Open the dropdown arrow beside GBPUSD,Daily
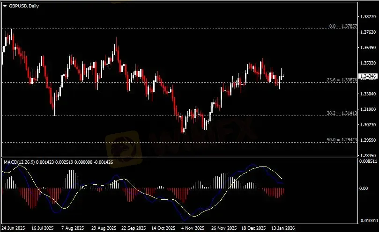Screen dimensions: 379x232 click(x=5, y=5)
